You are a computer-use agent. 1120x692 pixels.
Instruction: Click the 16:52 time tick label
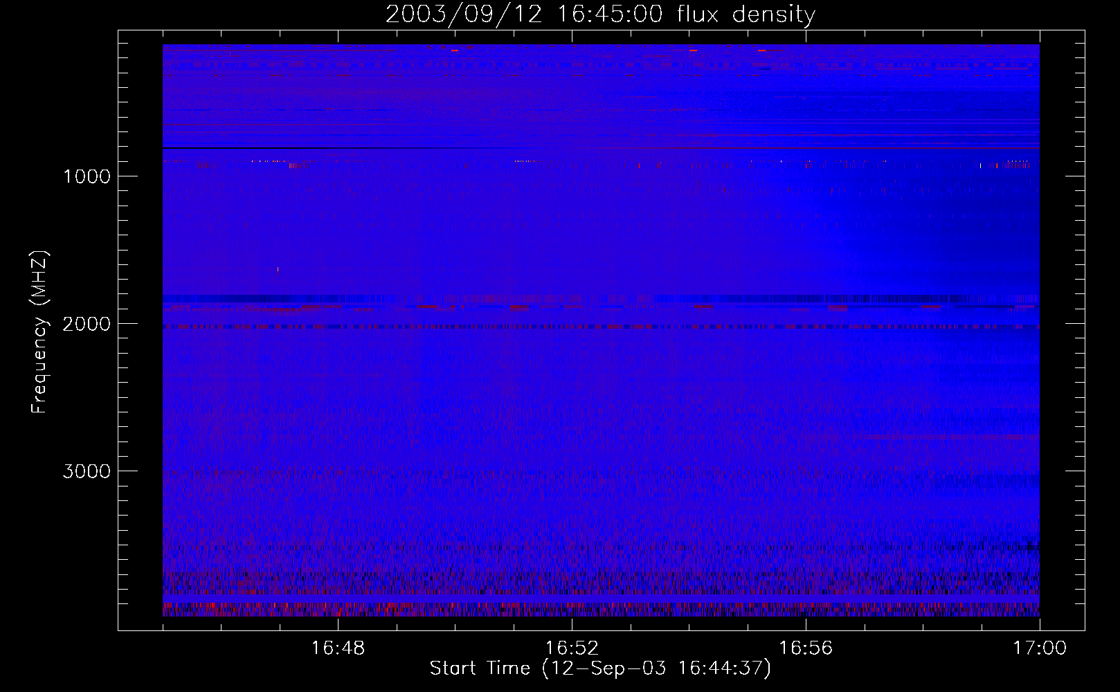click(572, 648)
